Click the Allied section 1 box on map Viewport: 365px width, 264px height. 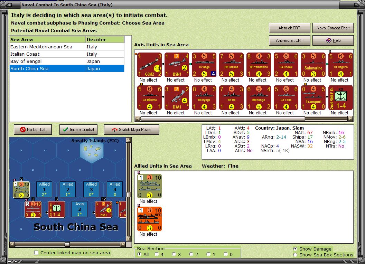[x=44, y=189]
